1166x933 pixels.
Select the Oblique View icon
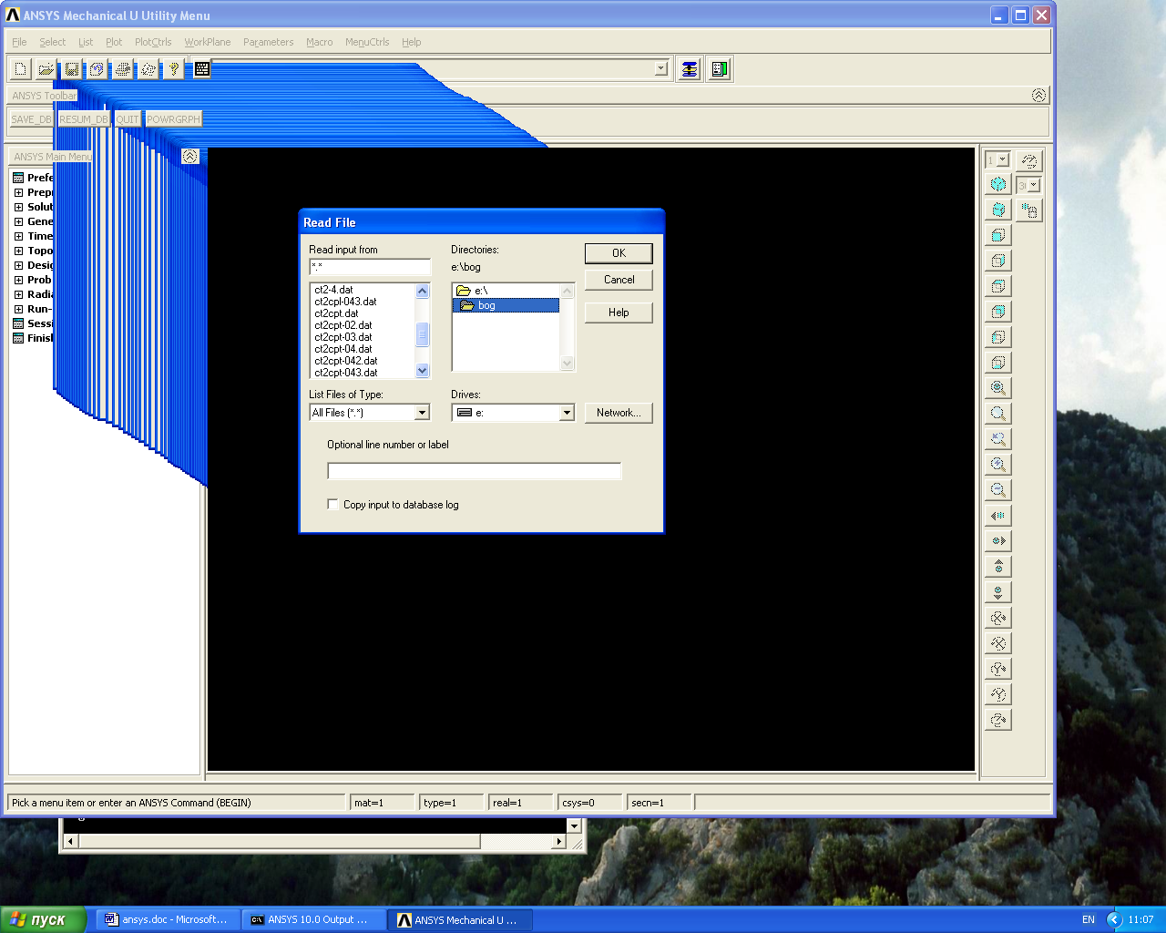pos(998,210)
